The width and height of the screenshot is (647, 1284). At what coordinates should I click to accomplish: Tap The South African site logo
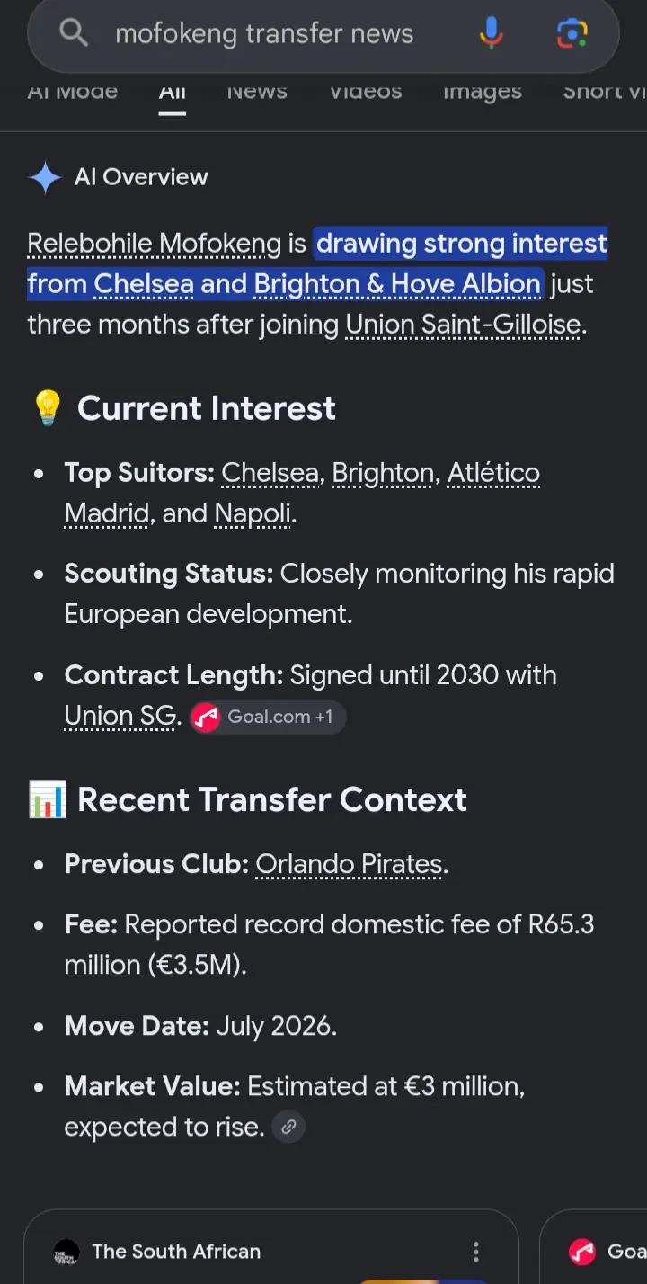pyautogui.click(x=66, y=1252)
